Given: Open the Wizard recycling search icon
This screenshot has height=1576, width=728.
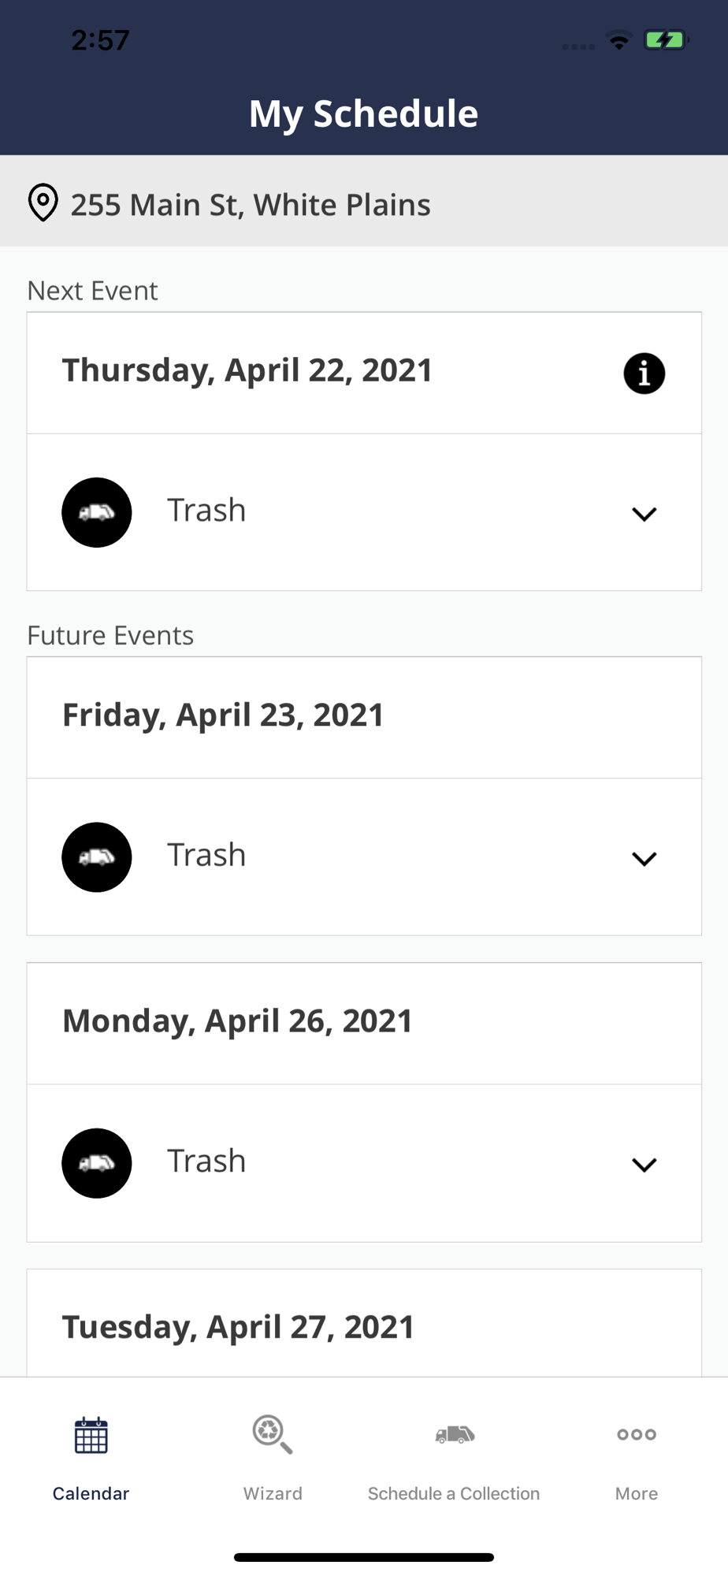Looking at the screenshot, I should [x=273, y=1434].
